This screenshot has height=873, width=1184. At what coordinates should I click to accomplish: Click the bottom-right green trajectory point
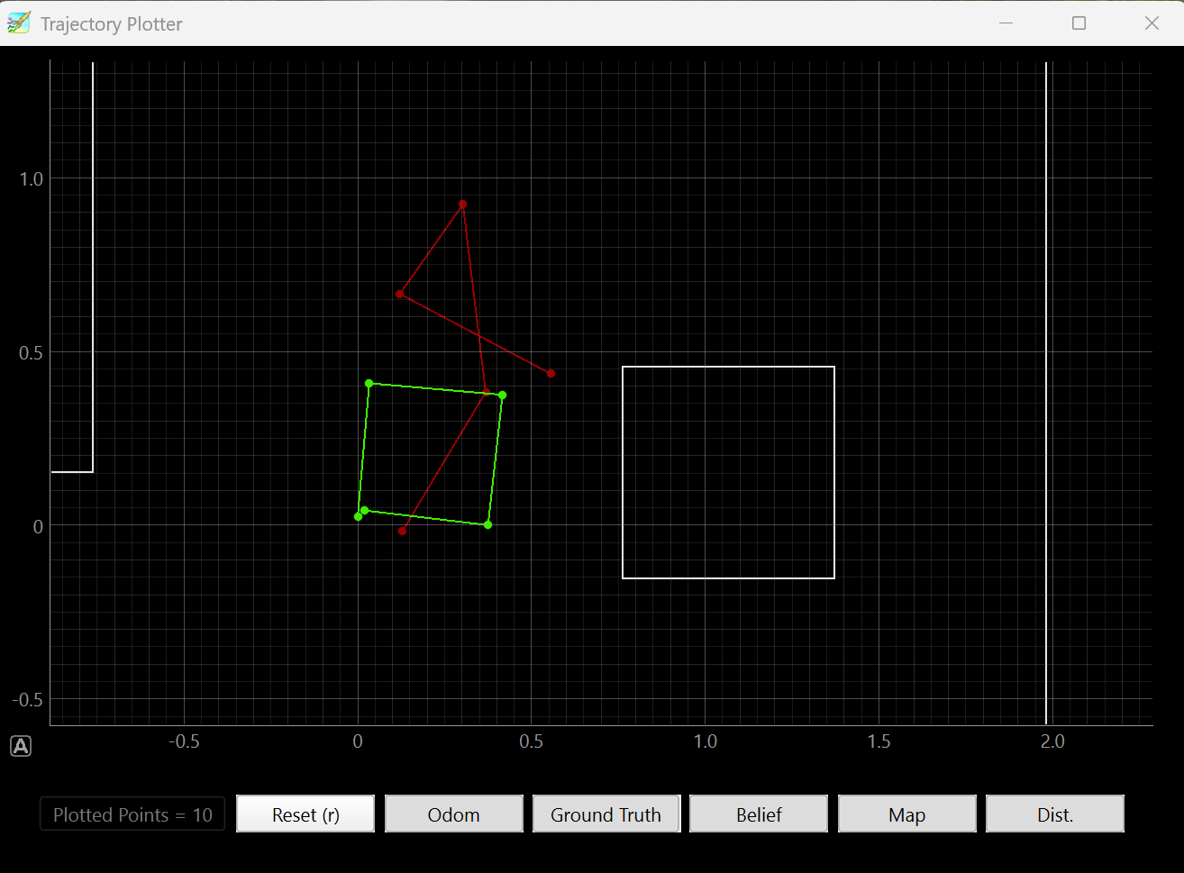click(x=487, y=524)
